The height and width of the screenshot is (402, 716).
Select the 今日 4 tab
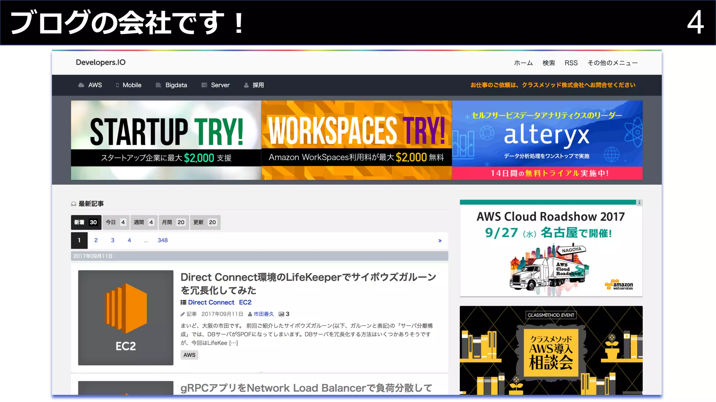(x=116, y=222)
